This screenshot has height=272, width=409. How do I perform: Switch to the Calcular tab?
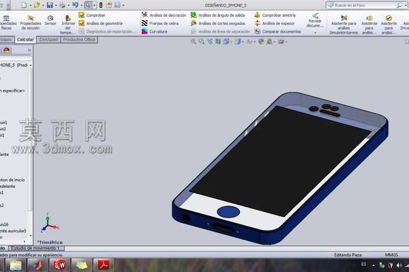26,39
